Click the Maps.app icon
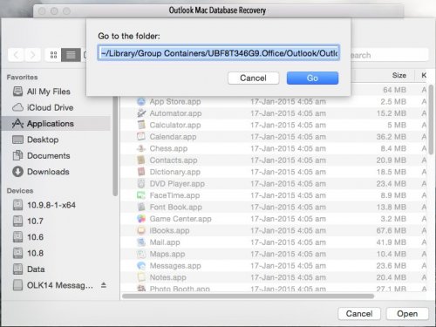Screen dimensions: 436x327 141,254
